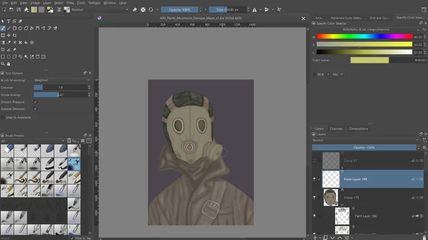Select the Crop tool
Viewport: 428px width, 240px height.
click(15, 35)
